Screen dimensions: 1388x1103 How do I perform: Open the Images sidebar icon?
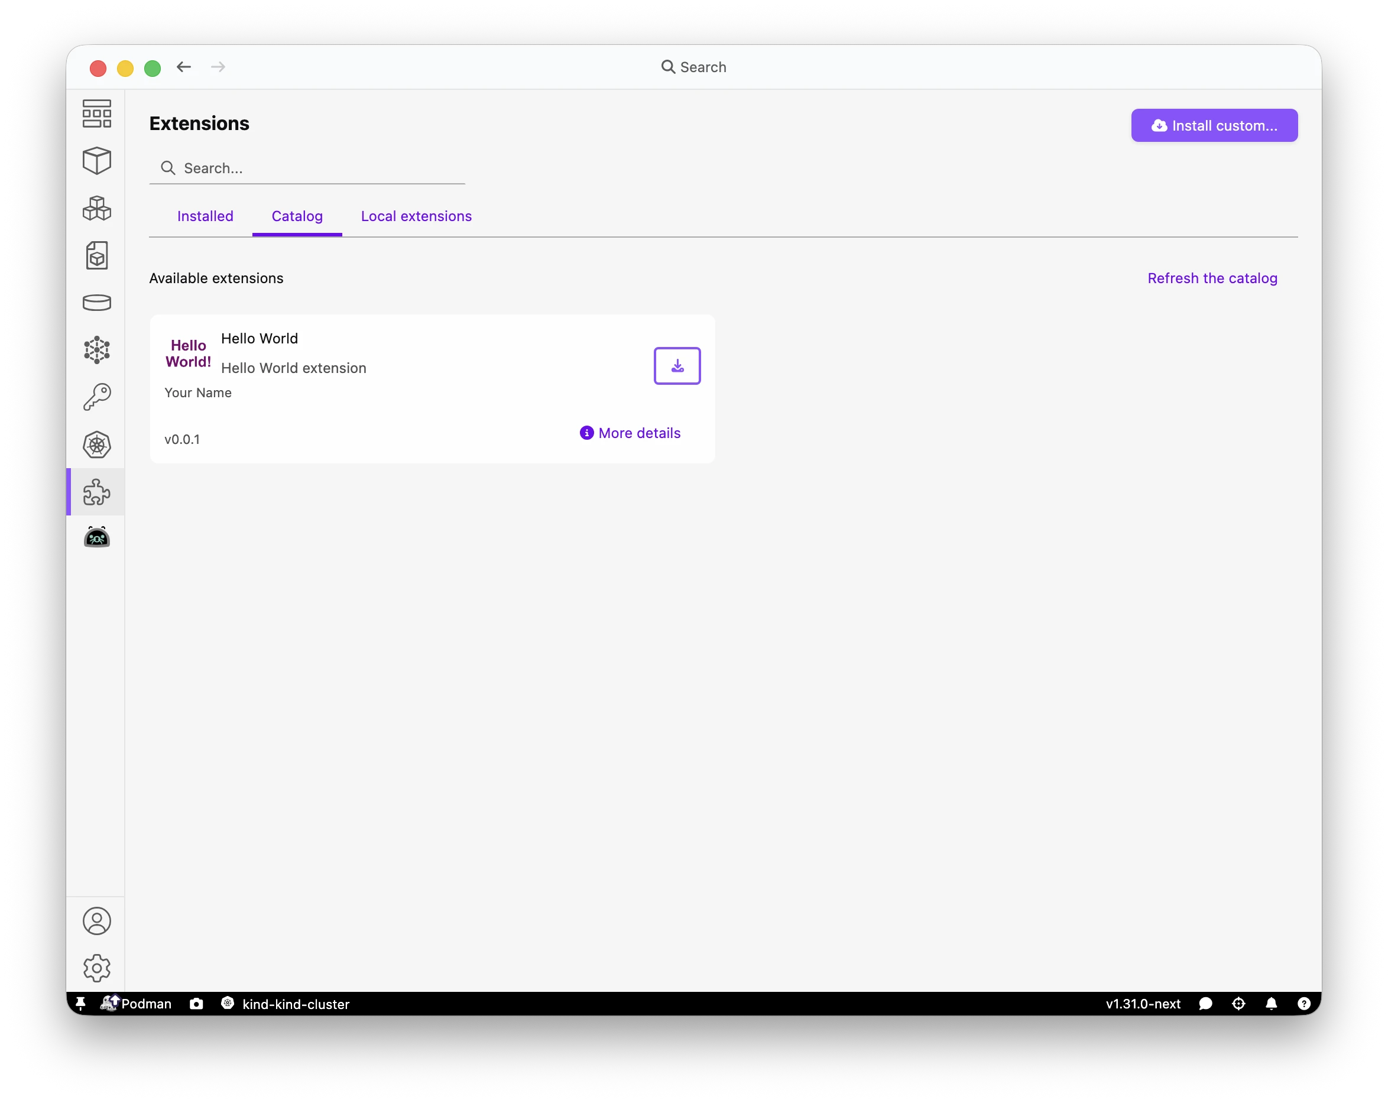click(96, 255)
